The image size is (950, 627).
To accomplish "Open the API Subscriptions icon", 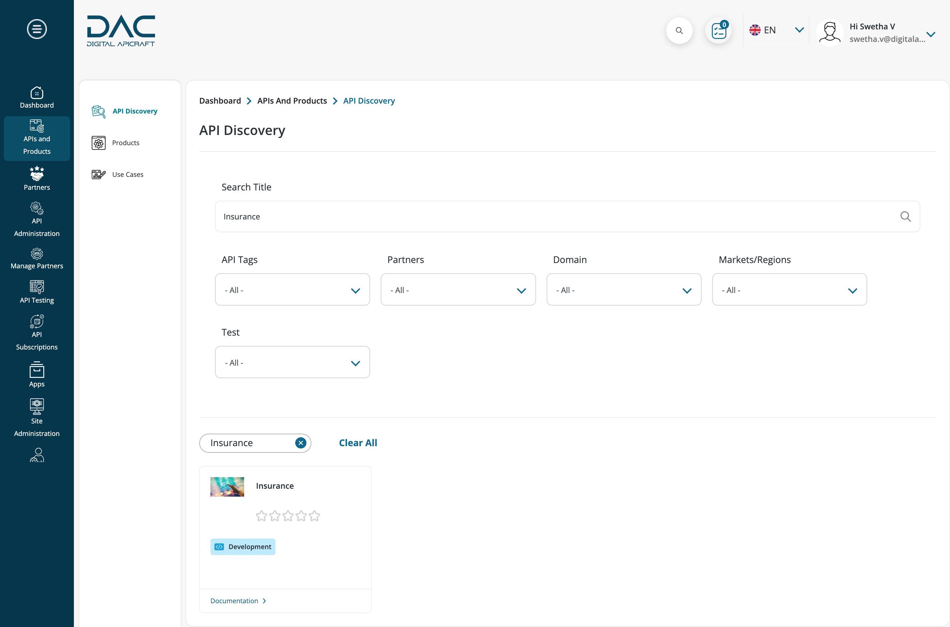I will [x=37, y=321].
